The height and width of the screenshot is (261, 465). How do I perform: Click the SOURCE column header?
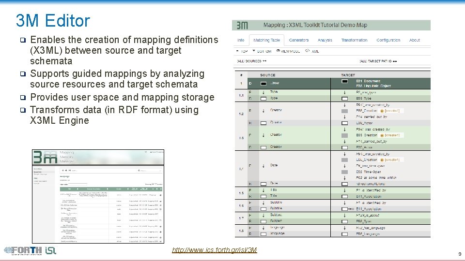[x=268, y=75]
